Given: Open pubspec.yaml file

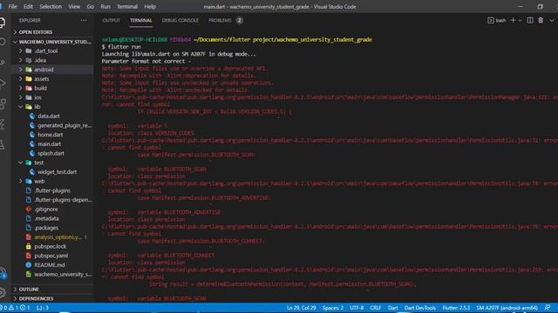Looking at the screenshot, I should click(x=51, y=256).
